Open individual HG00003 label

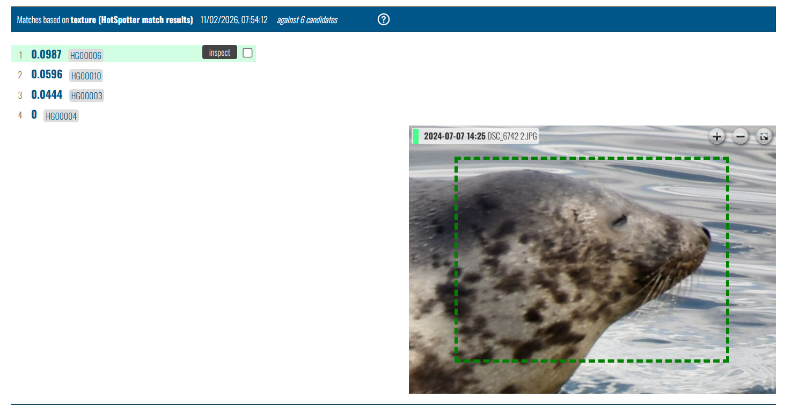click(x=86, y=96)
